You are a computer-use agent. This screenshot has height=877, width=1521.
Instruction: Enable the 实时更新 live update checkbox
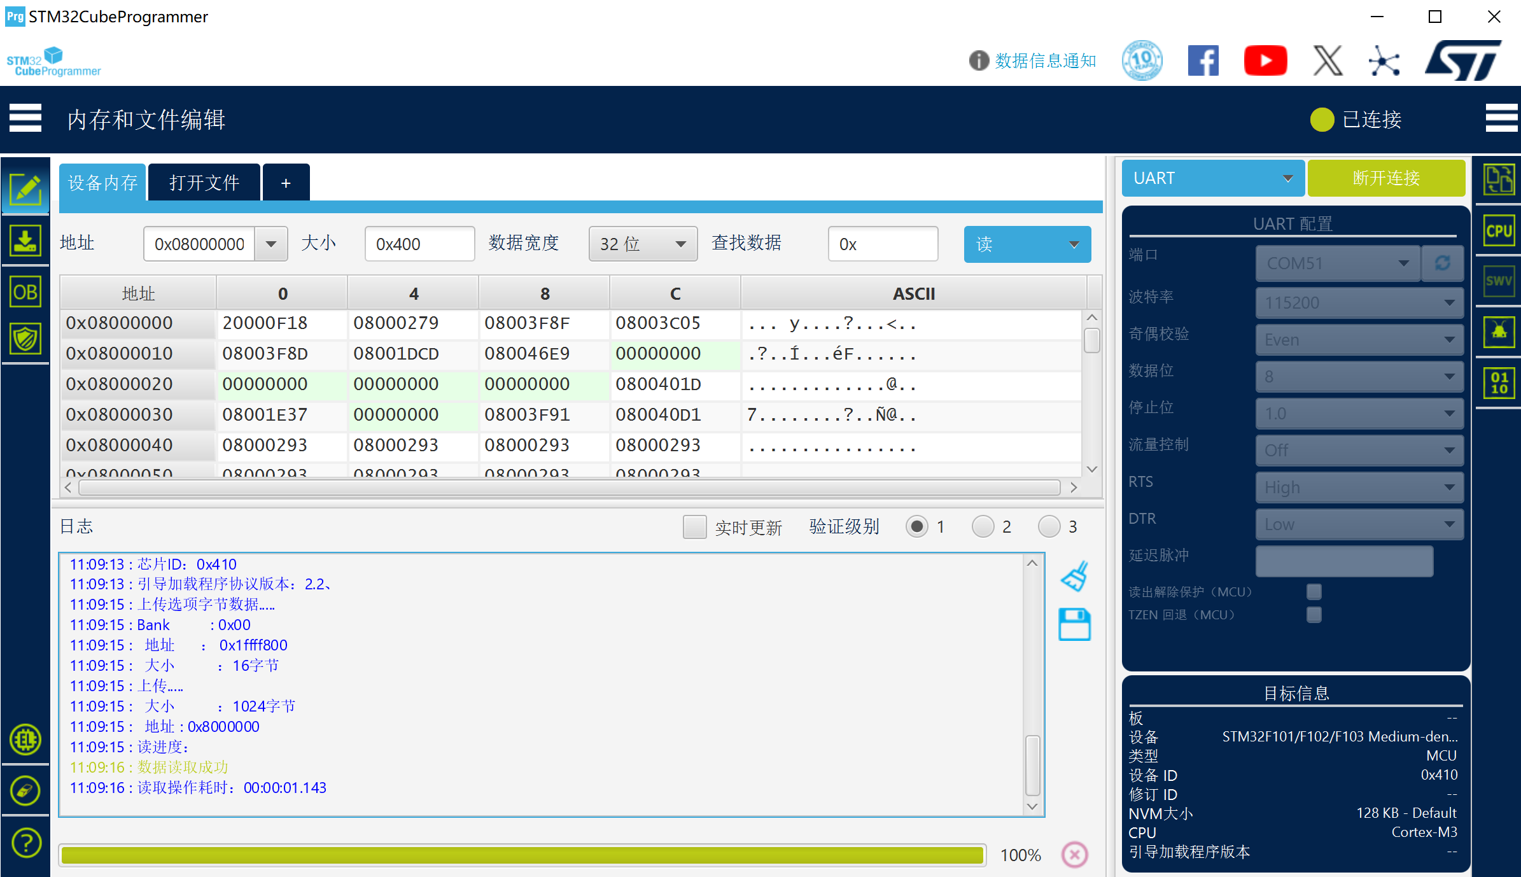pyautogui.click(x=694, y=527)
